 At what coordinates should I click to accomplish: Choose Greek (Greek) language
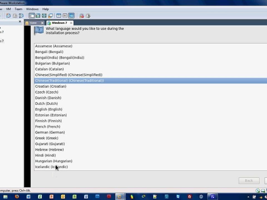(x=150, y=138)
